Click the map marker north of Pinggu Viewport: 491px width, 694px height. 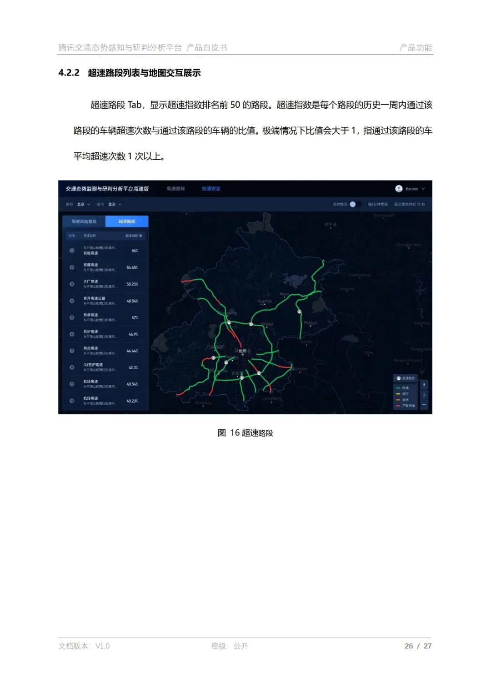pos(300,312)
